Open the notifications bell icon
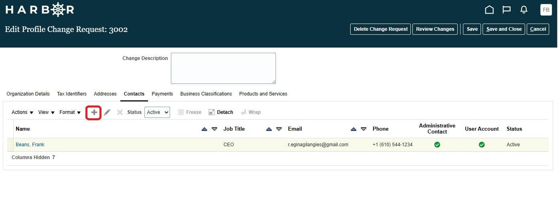The image size is (558, 199). [x=524, y=10]
